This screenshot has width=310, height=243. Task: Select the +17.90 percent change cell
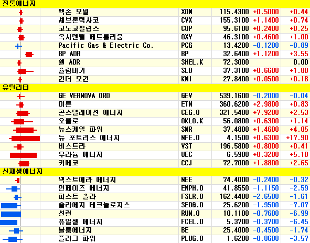tap(297, 138)
